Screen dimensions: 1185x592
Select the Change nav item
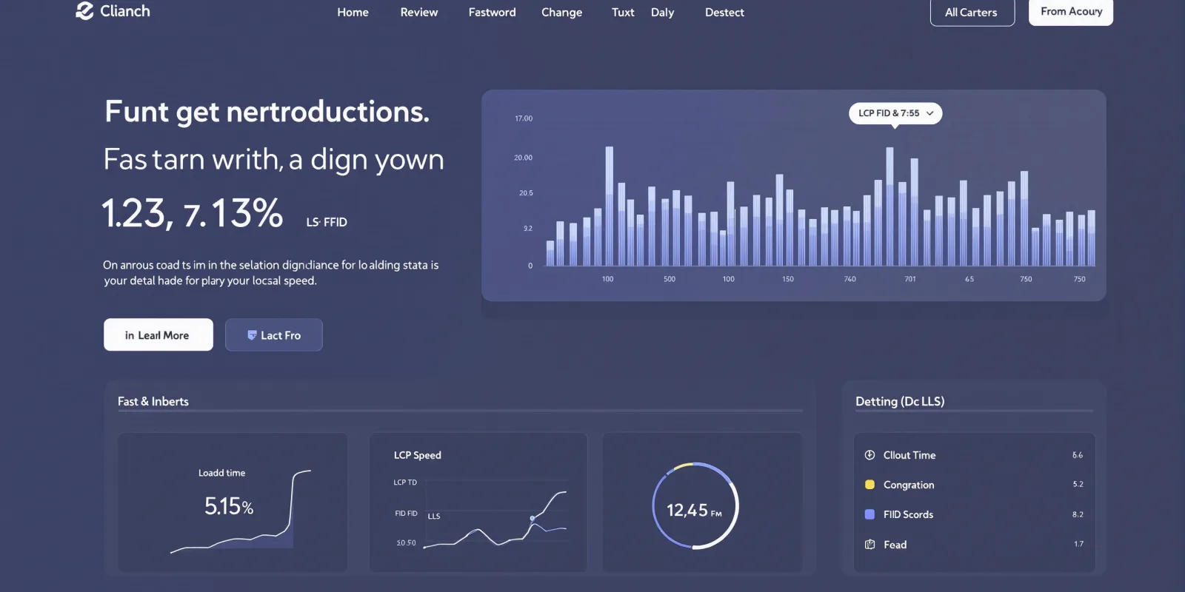561,13
